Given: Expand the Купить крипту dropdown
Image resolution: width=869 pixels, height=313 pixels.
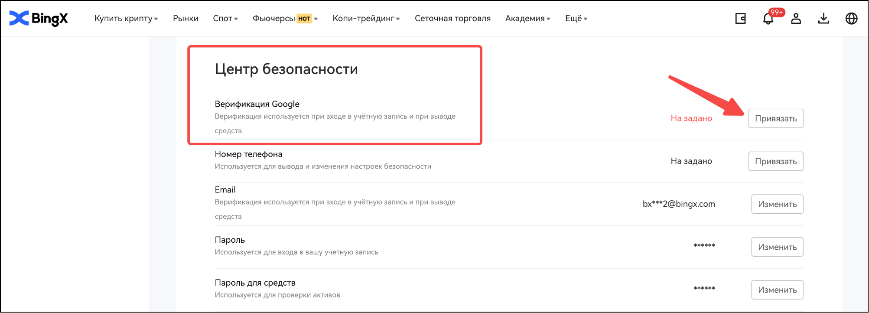Looking at the screenshot, I should click(126, 19).
